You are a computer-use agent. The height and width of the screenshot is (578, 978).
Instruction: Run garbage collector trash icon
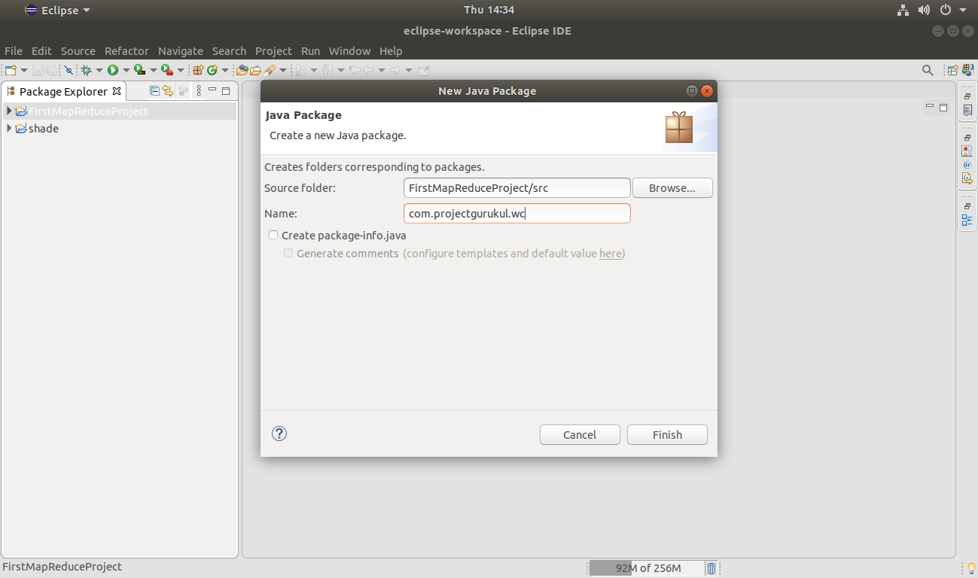(x=711, y=568)
